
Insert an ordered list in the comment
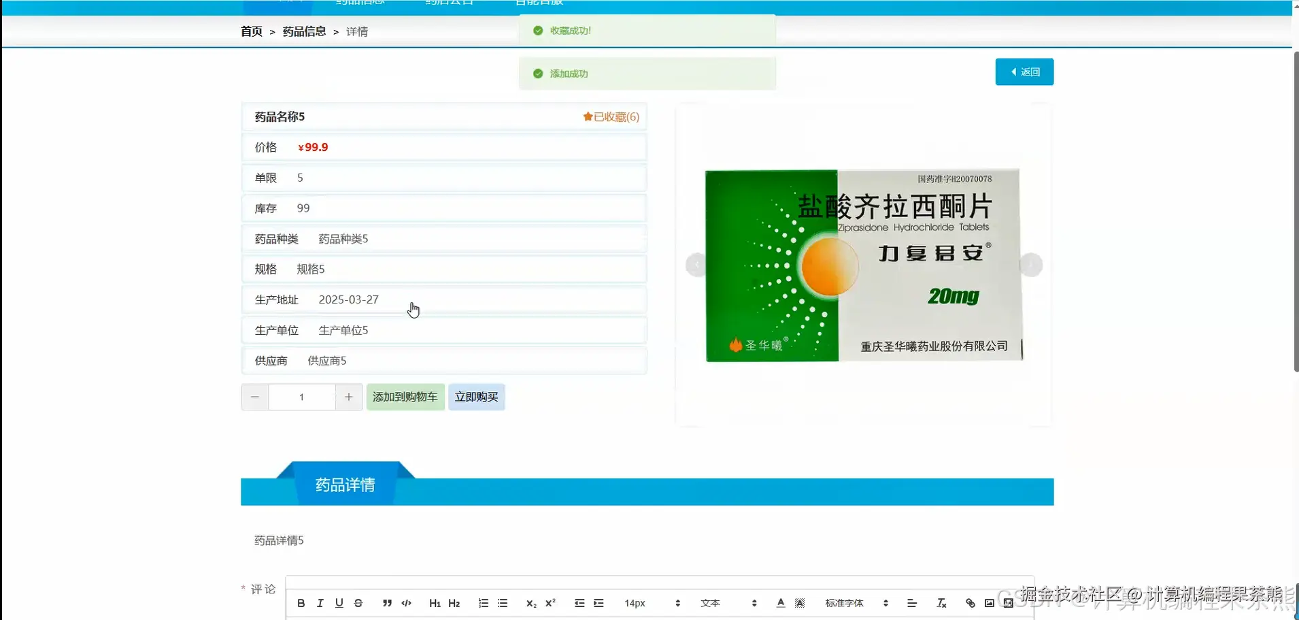483,603
